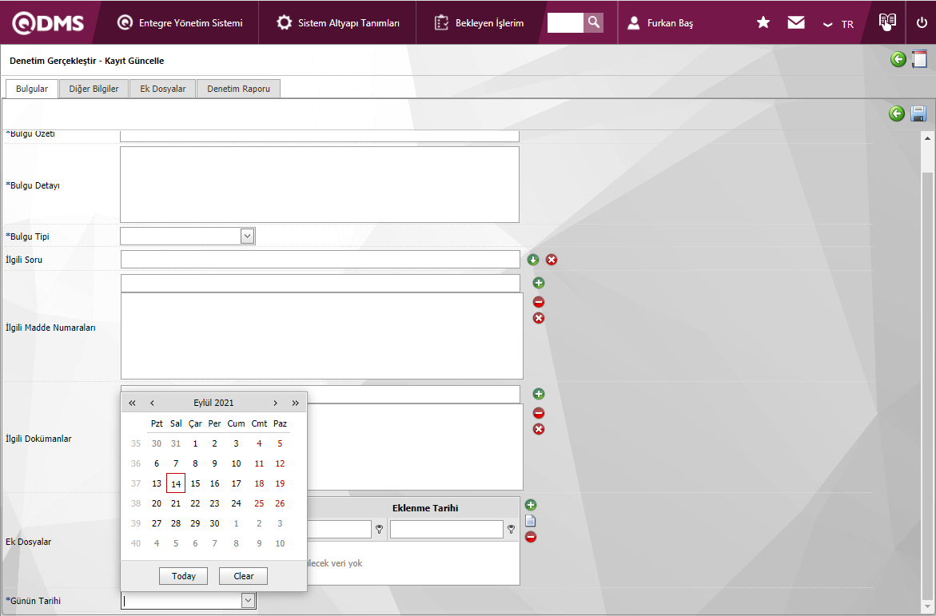This screenshot has height=616, width=936.
Task: Click the top green back arrow icon
Action: click(x=898, y=59)
